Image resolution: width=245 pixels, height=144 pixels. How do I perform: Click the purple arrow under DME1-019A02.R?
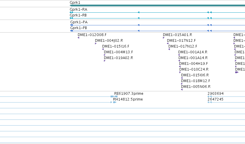point(105,61)
